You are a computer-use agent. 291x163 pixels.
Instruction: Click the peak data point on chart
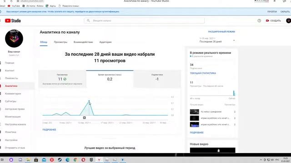click(x=89, y=101)
